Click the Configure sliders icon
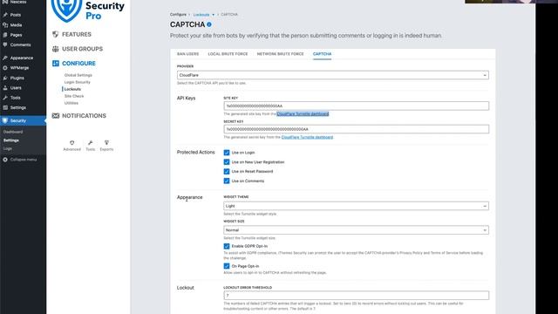This screenshot has height=314, width=558. (55, 63)
